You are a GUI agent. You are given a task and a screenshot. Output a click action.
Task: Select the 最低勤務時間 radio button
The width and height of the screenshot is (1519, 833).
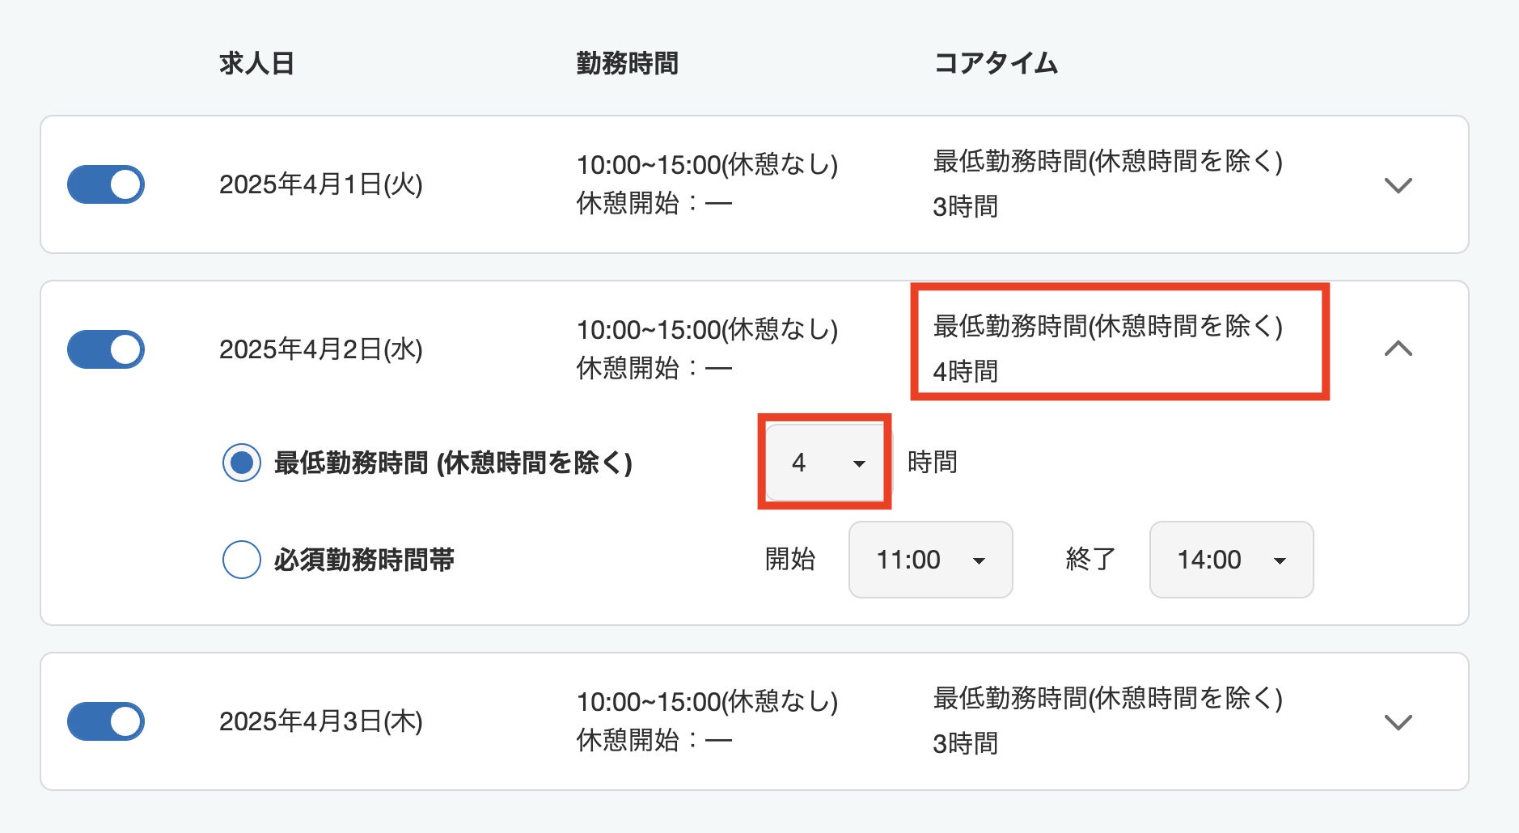coord(240,463)
